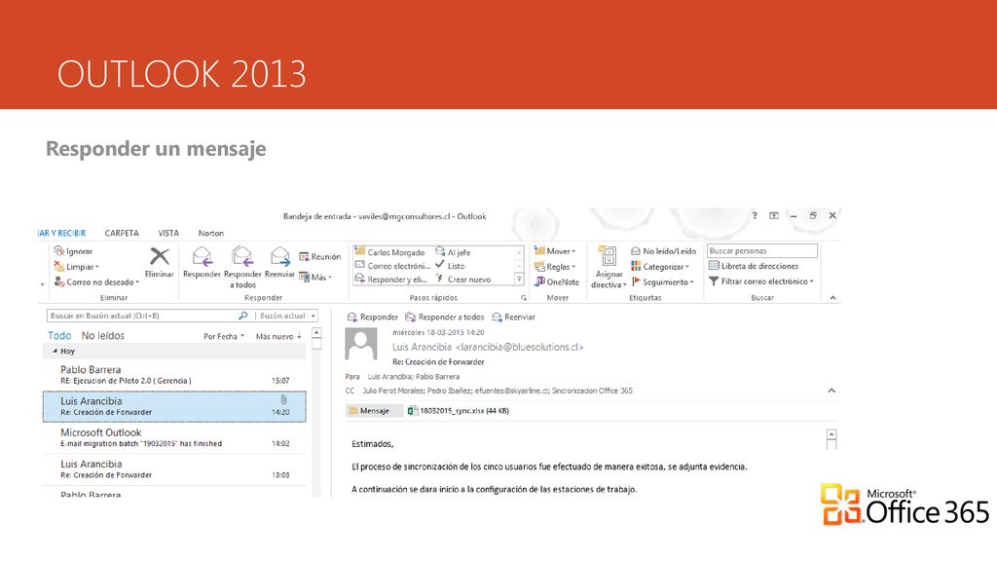The image size is (997, 561).
Task: Select the Al jefe quick step
Action: pyautogui.click(x=453, y=252)
